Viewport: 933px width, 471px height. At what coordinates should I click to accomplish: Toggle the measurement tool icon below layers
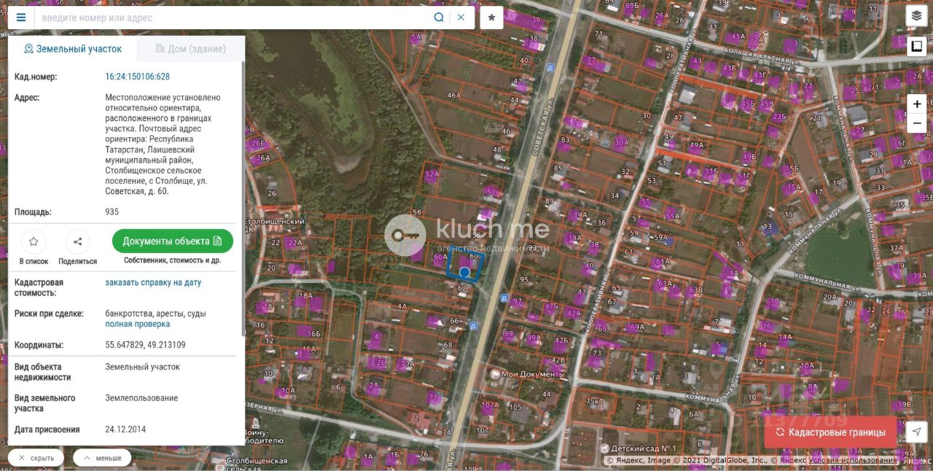point(916,47)
